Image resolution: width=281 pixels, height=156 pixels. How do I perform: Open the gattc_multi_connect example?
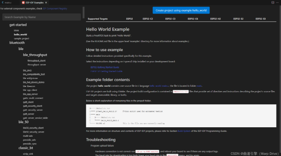(33, 98)
